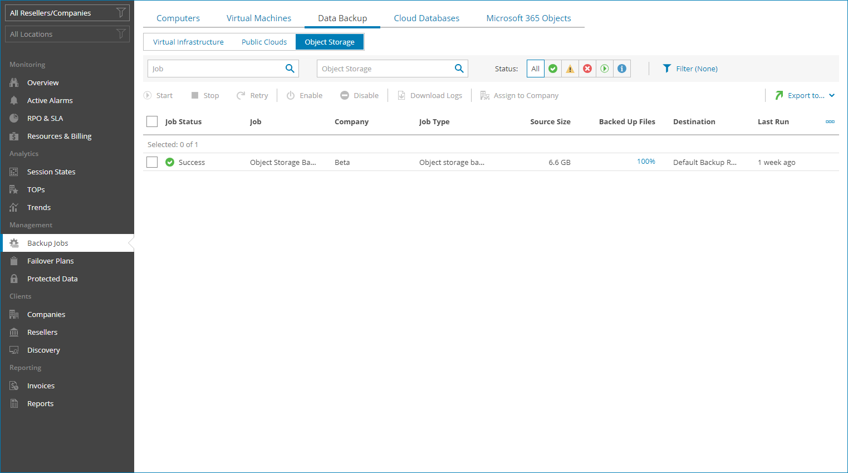Open the 100% backed up files link
Screen dimensions: 848x473
click(x=646, y=162)
